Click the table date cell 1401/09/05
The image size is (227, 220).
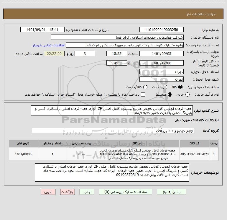23,154
